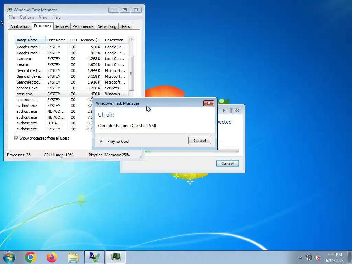Maximize the background dialog window
Image resolution: width=352 pixels, height=264 pixels.
tap(225, 110)
